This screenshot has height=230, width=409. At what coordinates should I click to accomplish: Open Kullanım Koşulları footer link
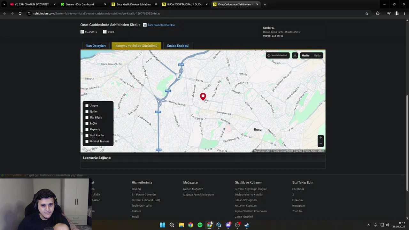tap(245, 206)
